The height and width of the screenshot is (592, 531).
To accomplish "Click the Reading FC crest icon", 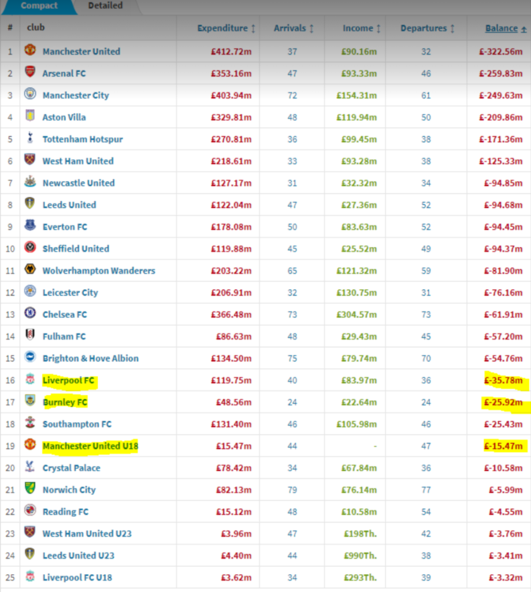I will 30,510.
